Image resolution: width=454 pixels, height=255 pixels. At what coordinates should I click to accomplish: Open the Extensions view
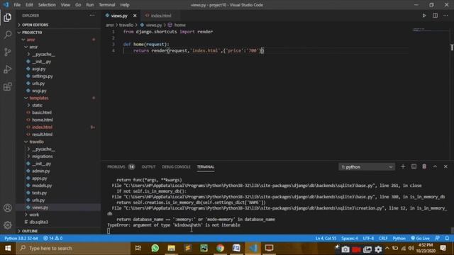click(x=8, y=86)
